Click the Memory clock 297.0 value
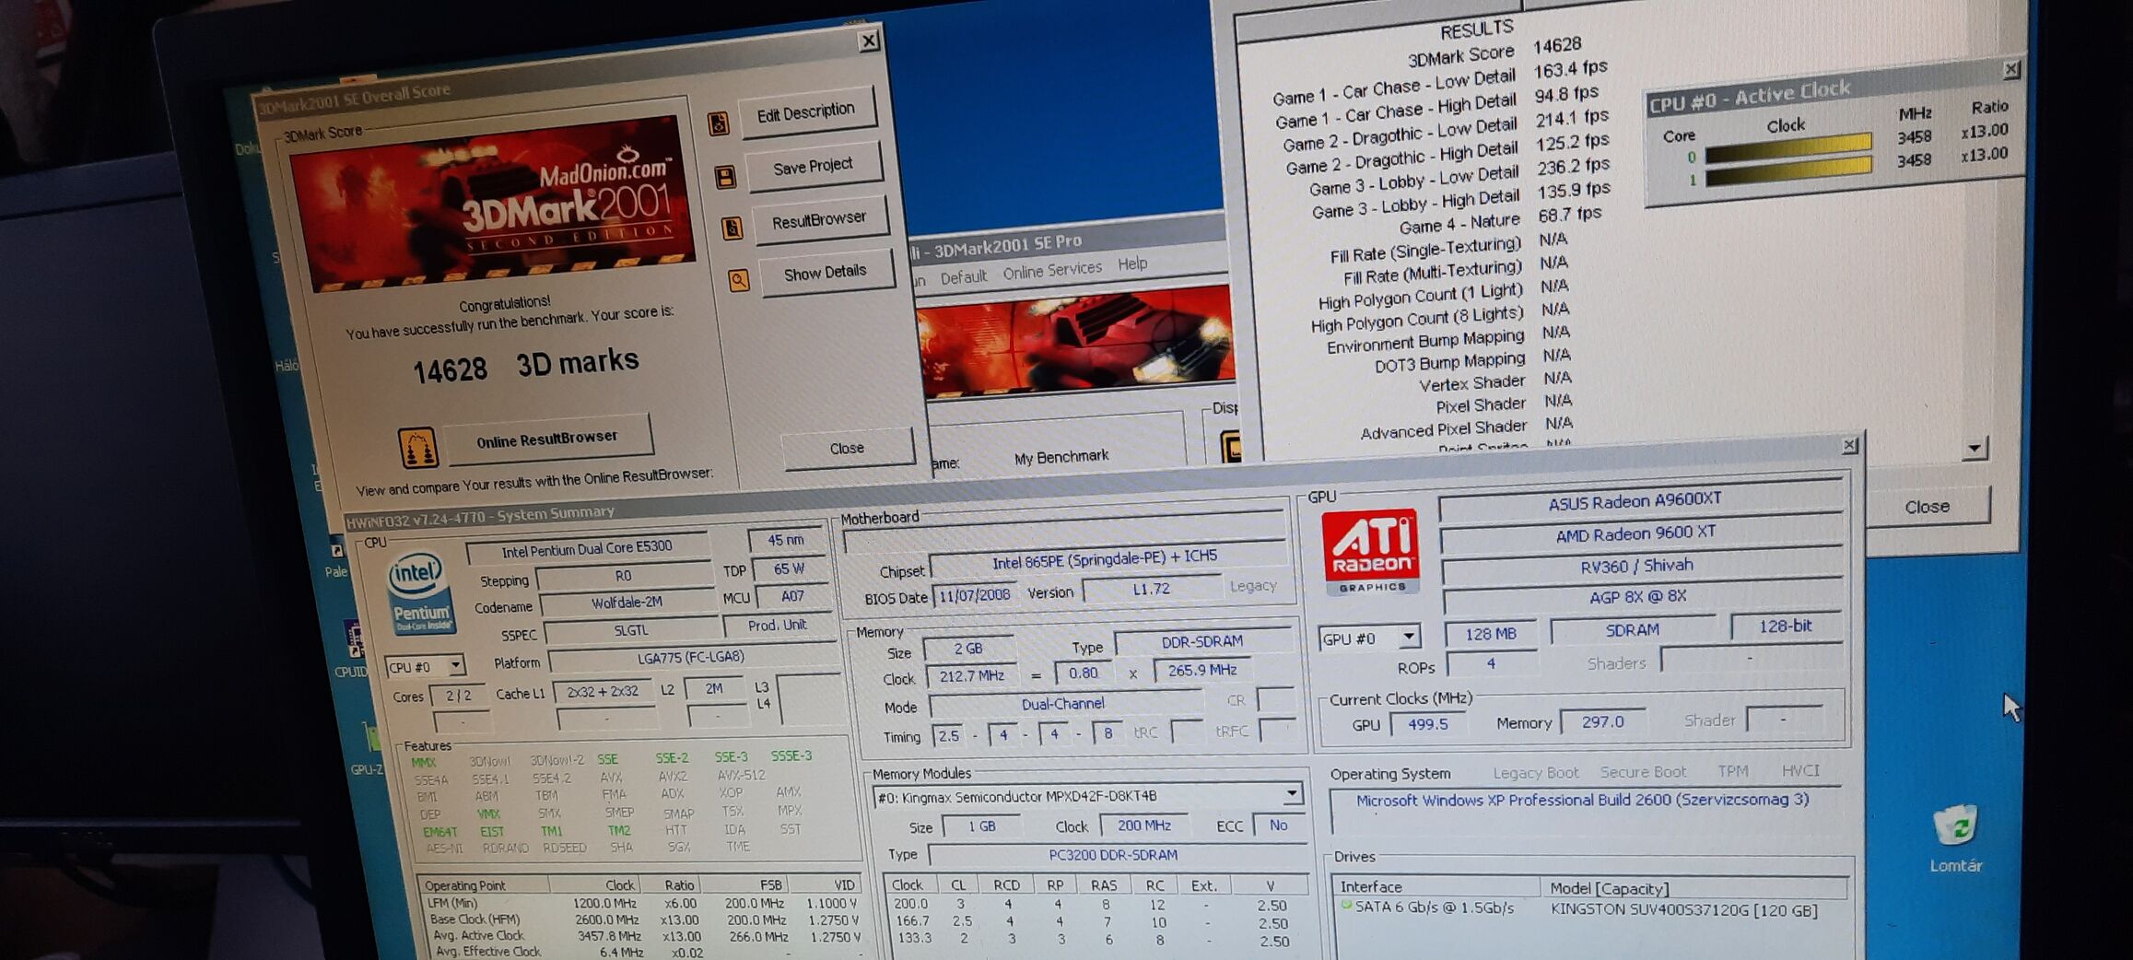The width and height of the screenshot is (2133, 960). [1602, 721]
